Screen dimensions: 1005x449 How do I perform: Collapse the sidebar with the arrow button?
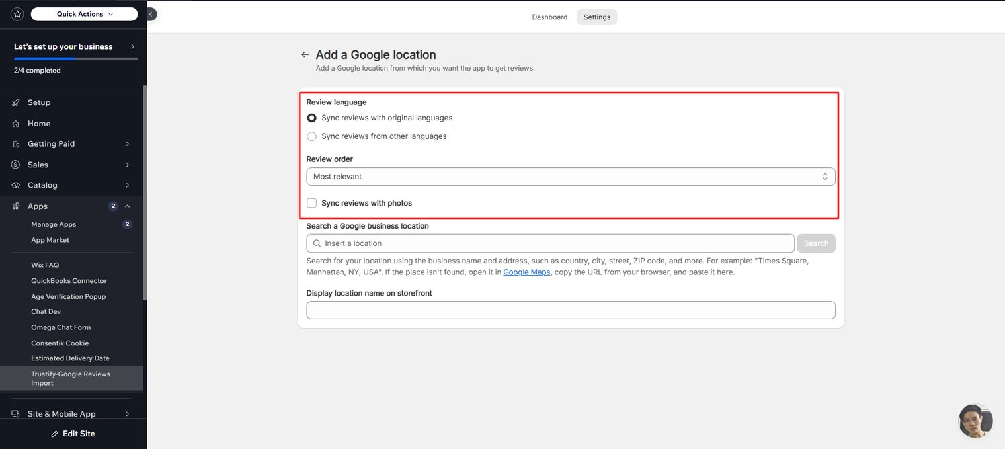tap(151, 14)
